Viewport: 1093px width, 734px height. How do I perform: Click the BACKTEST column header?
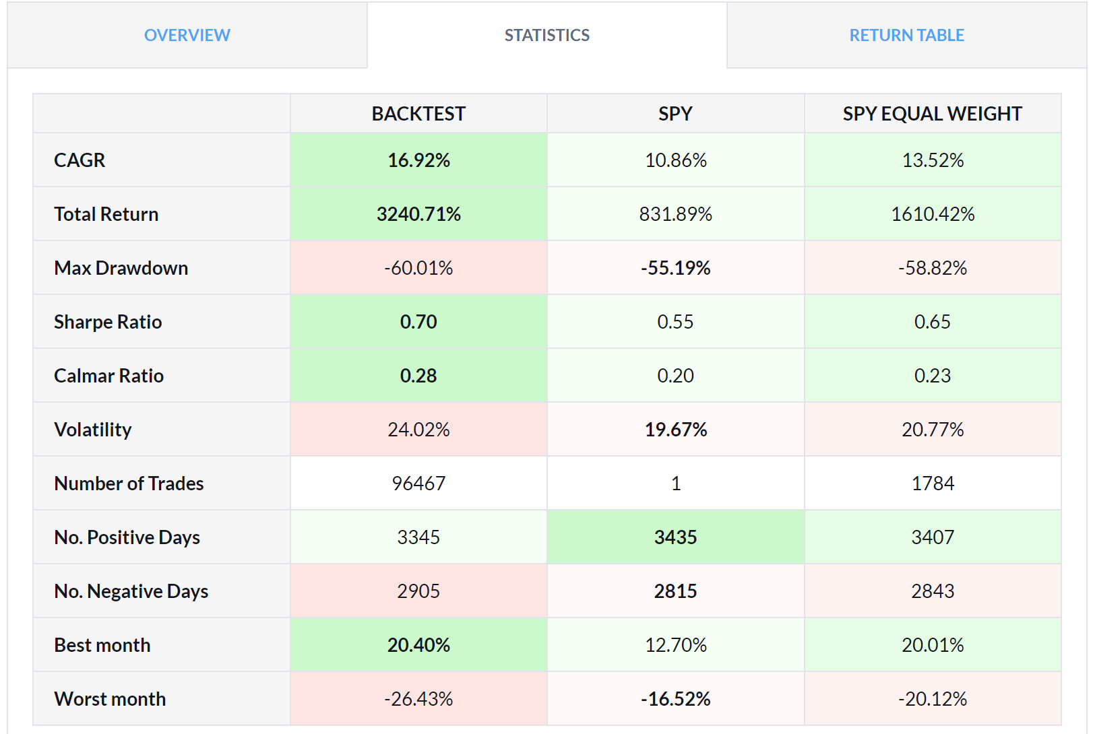click(418, 114)
